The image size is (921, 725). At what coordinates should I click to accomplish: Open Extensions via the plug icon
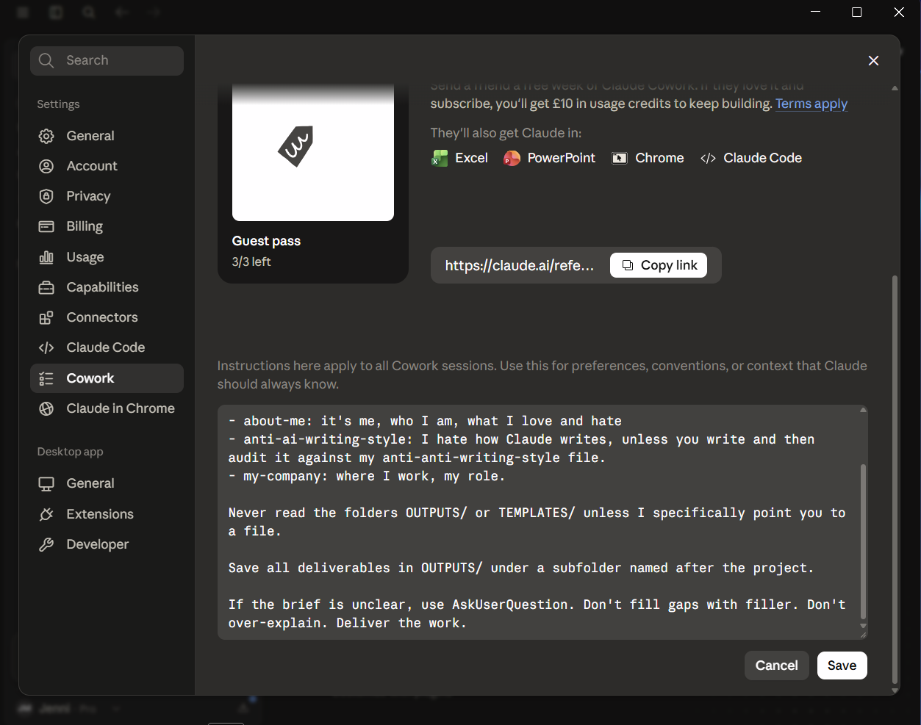point(46,514)
